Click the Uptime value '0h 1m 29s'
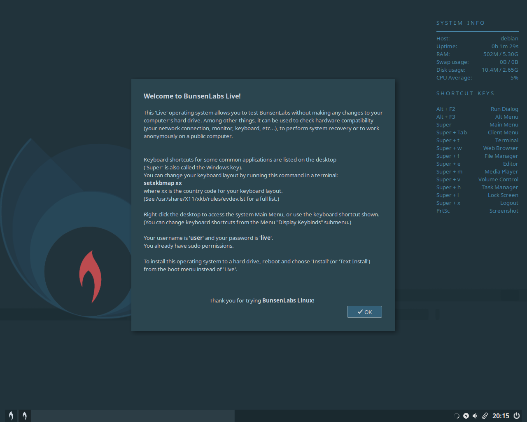The image size is (527, 422). point(505,46)
